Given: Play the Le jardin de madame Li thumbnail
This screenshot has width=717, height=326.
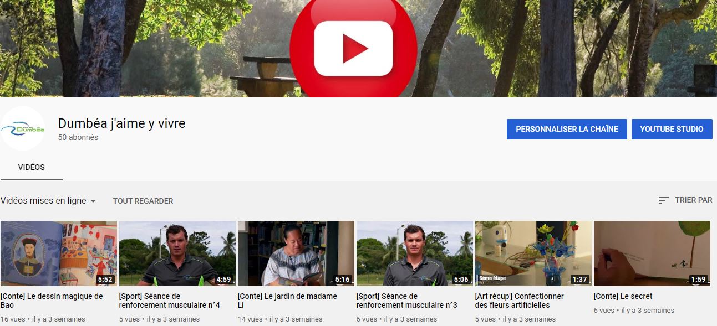Looking at the screenshot, I should pyautogui.click(x=296, y=253).
